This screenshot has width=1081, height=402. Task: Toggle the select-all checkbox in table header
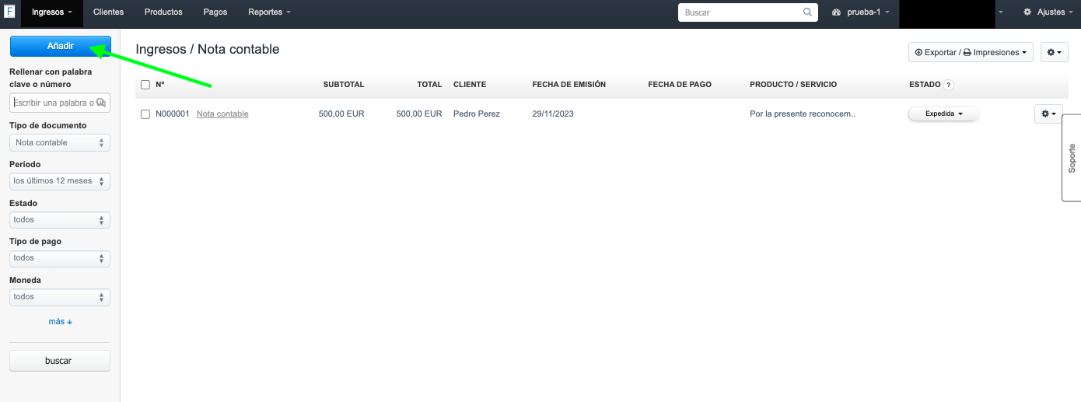point(145,85)
